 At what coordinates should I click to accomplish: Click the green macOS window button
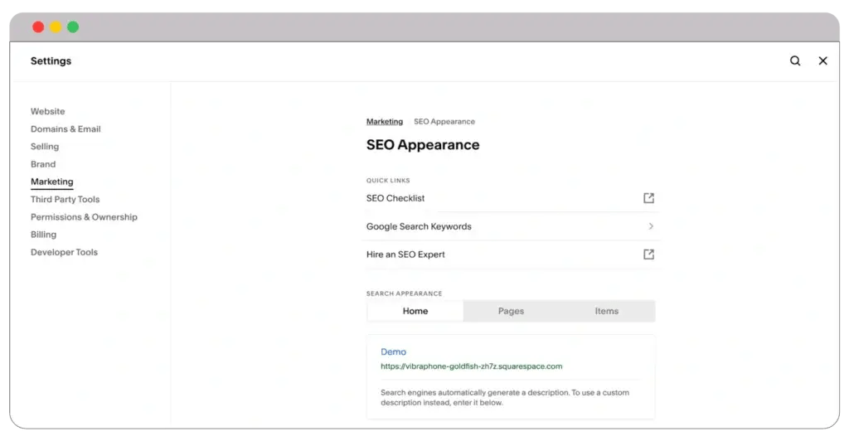pos(73,27)
